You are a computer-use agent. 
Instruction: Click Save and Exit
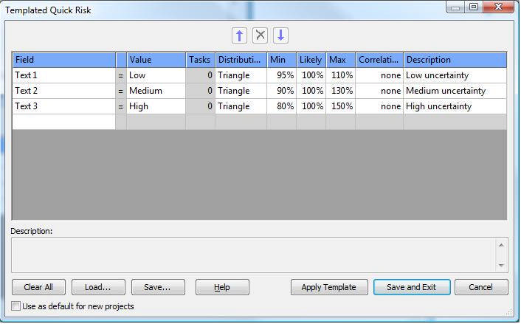[412, 287]
